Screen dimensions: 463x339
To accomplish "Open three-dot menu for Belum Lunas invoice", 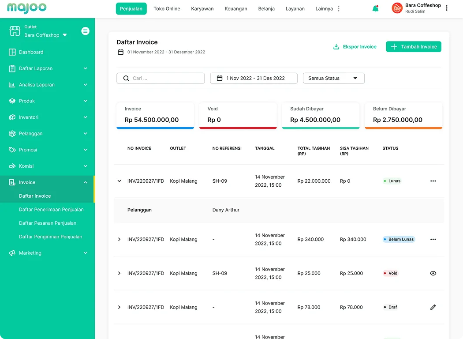I will click(x=433, y=239).
